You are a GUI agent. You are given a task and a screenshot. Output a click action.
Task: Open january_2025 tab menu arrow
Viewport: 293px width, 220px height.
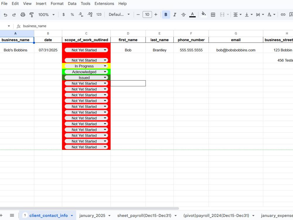pyautogui.click(x=110, y=216)
